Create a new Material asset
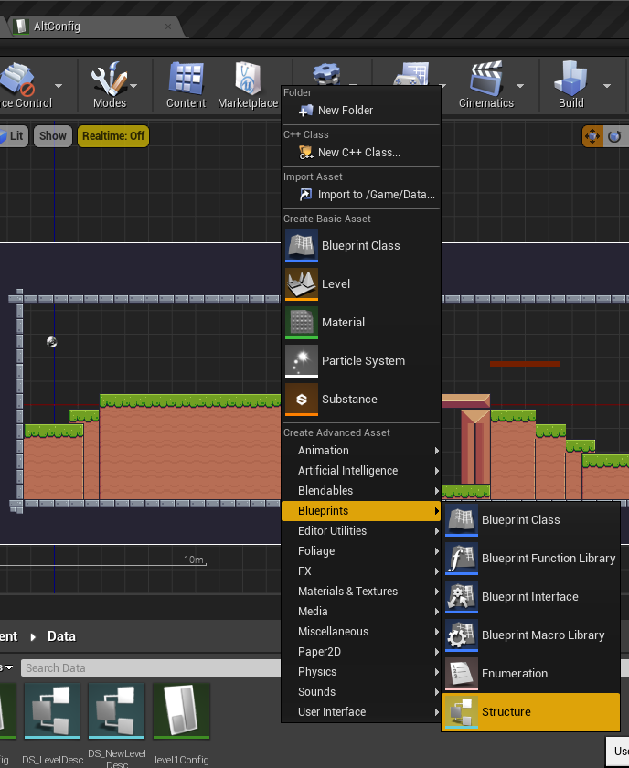The width and height of the screenshot is (629, 768). click(361, 322)
